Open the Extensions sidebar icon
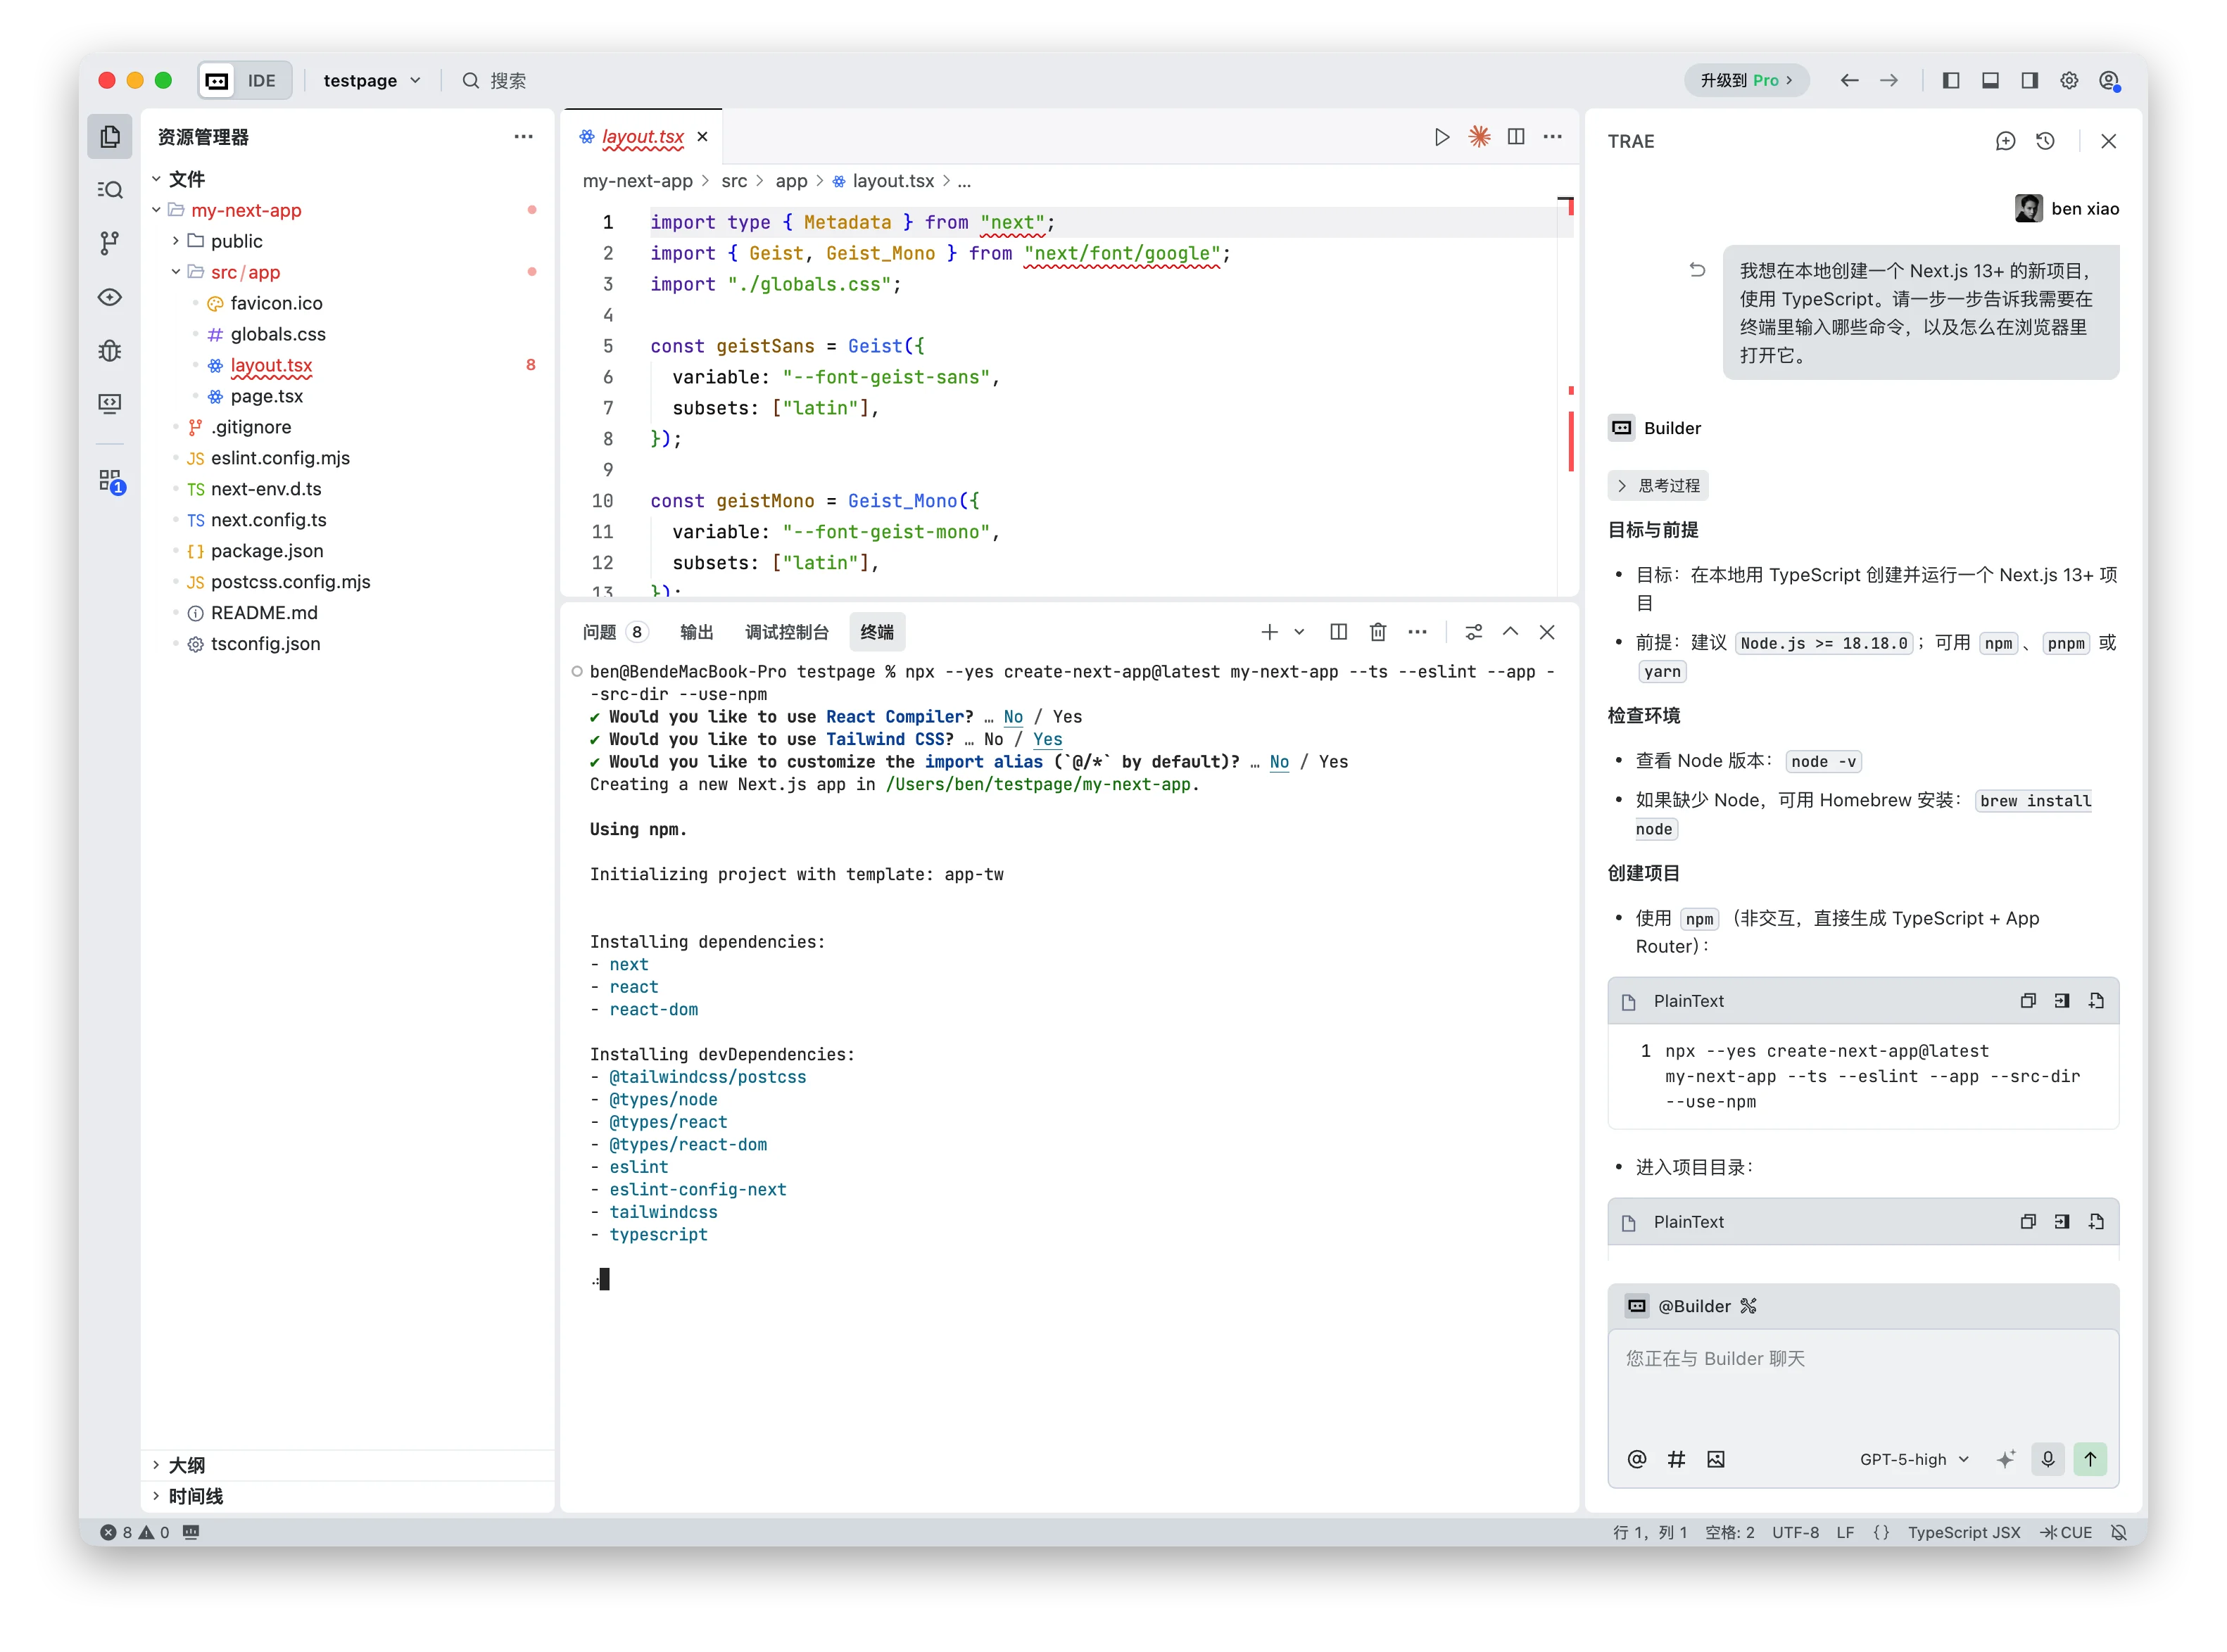This screenshot has width=2227, height=1652. click(110, 479)
